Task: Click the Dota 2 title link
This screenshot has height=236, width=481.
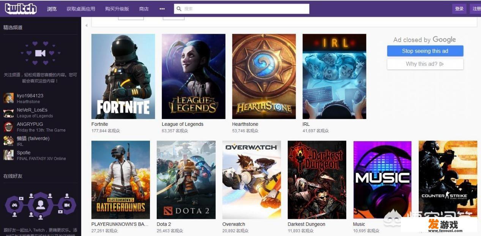Action: coord(164,224)
